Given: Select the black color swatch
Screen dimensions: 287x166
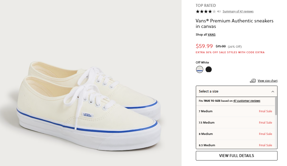Looking at the screenshot, I should (209, 70).
